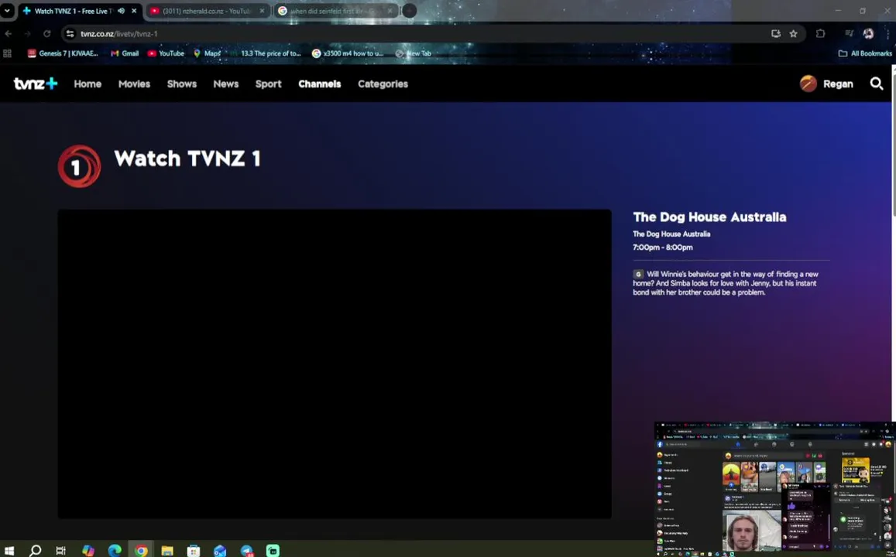
Task: Open Task View on taskbar
Action: [61, 551]
